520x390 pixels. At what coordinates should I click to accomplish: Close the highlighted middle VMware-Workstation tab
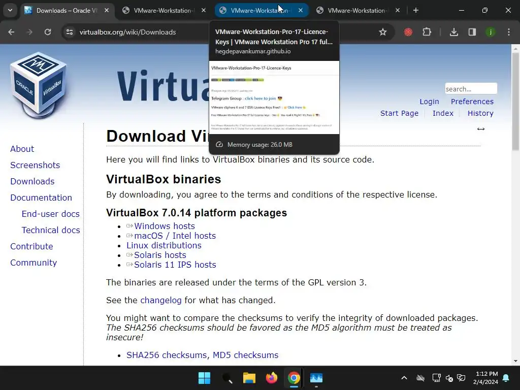(301, 10)
